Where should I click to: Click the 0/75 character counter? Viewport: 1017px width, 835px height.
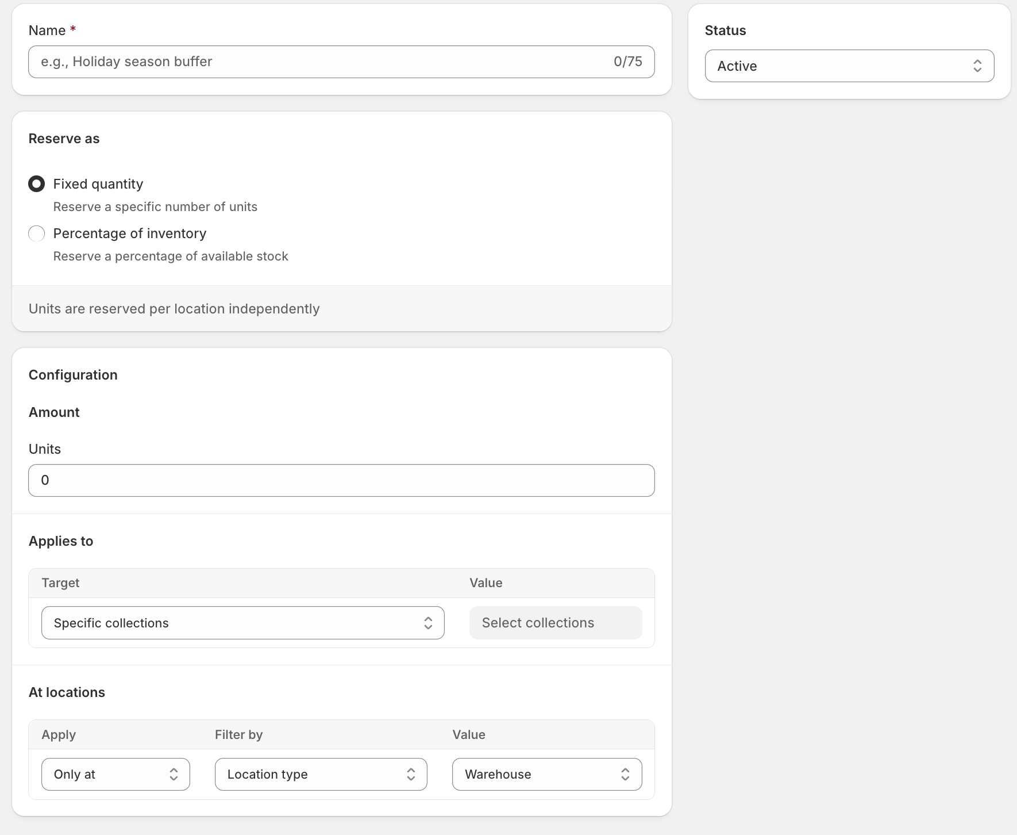click(x=627, y=62)
